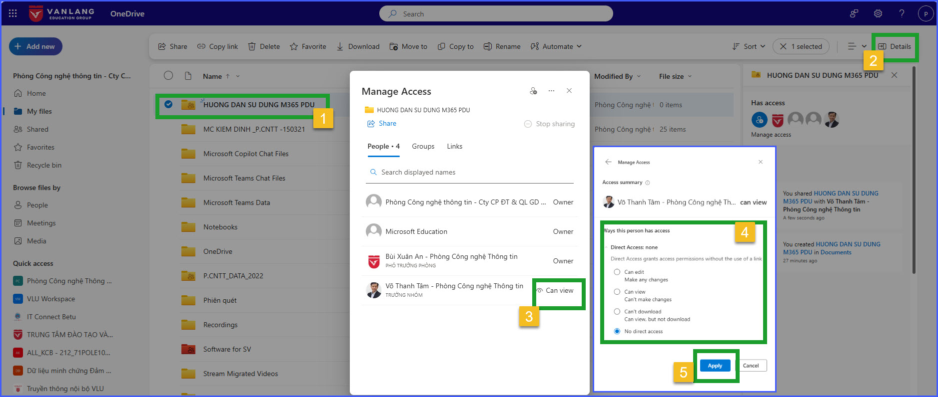938x397 pixels.
Task: Expand the Automate dropdown
Action: (x=556, y=46)
